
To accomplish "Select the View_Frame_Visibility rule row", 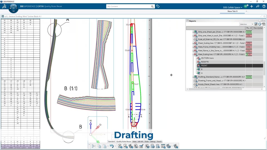I will point(229,47).
